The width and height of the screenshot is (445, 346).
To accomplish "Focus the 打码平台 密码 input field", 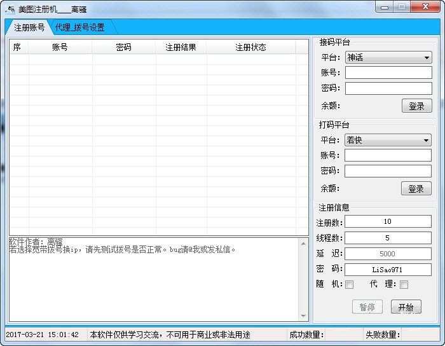I will click(x=388, y=171).
